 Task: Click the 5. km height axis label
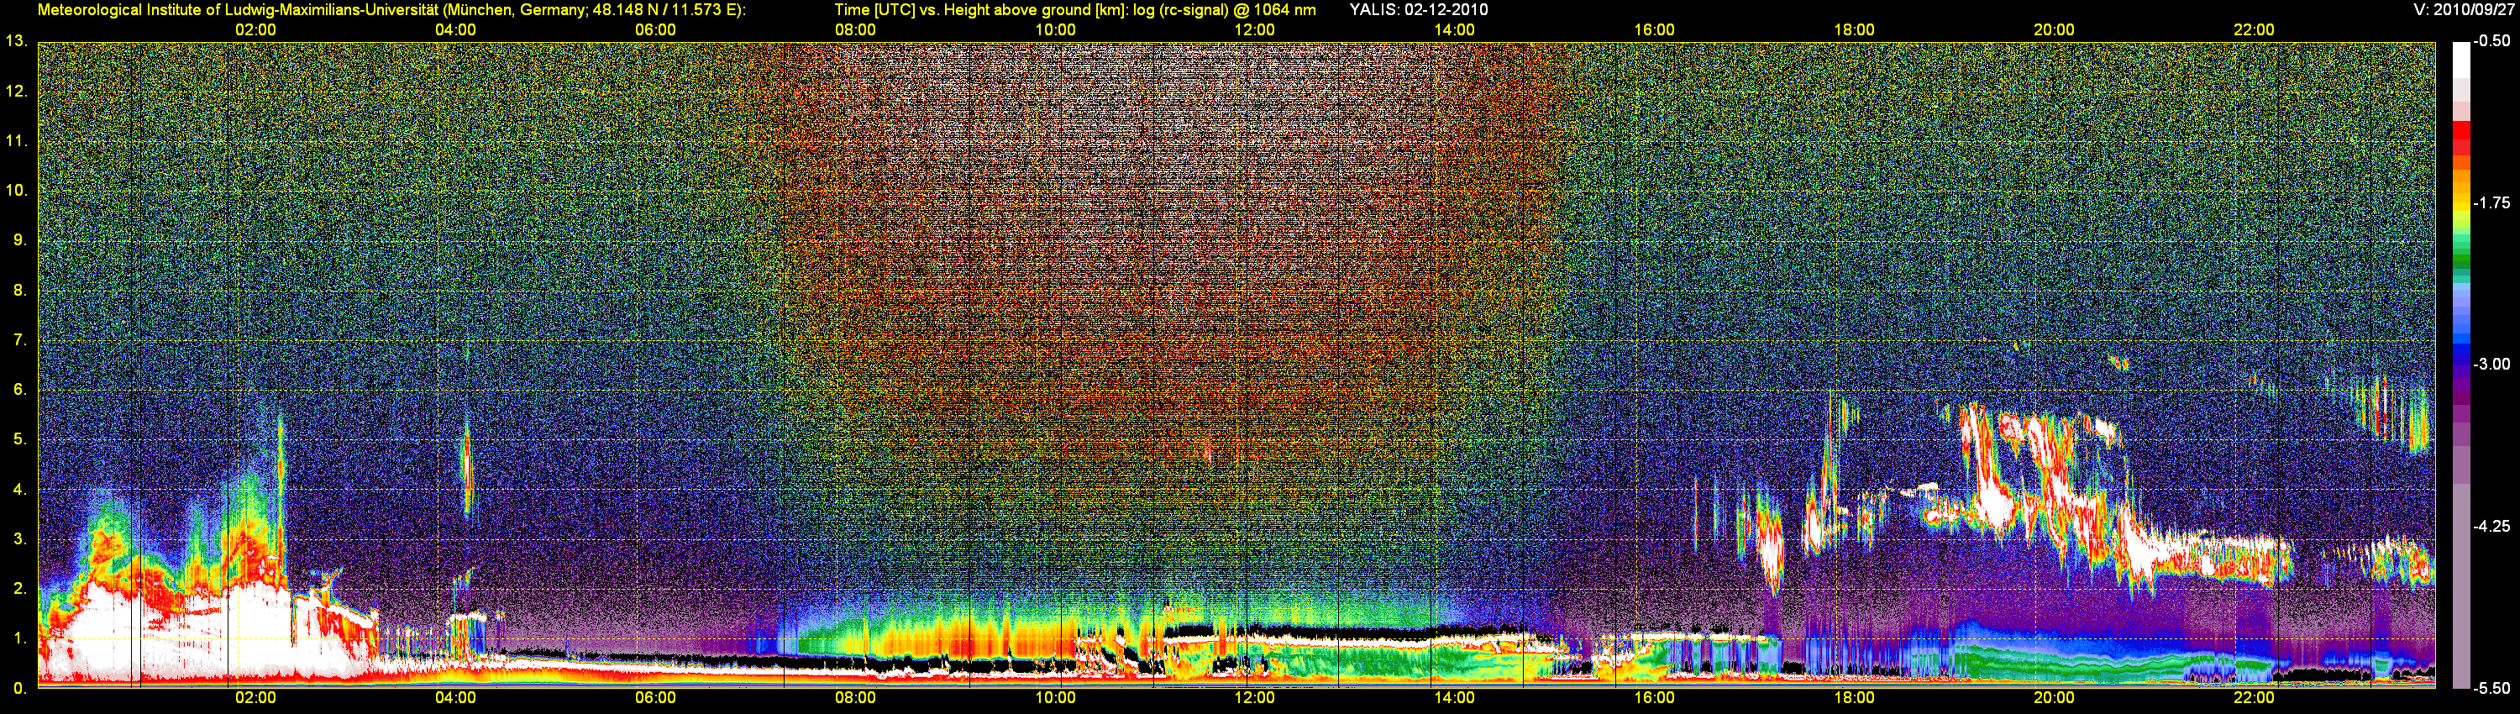coord(19,439)
